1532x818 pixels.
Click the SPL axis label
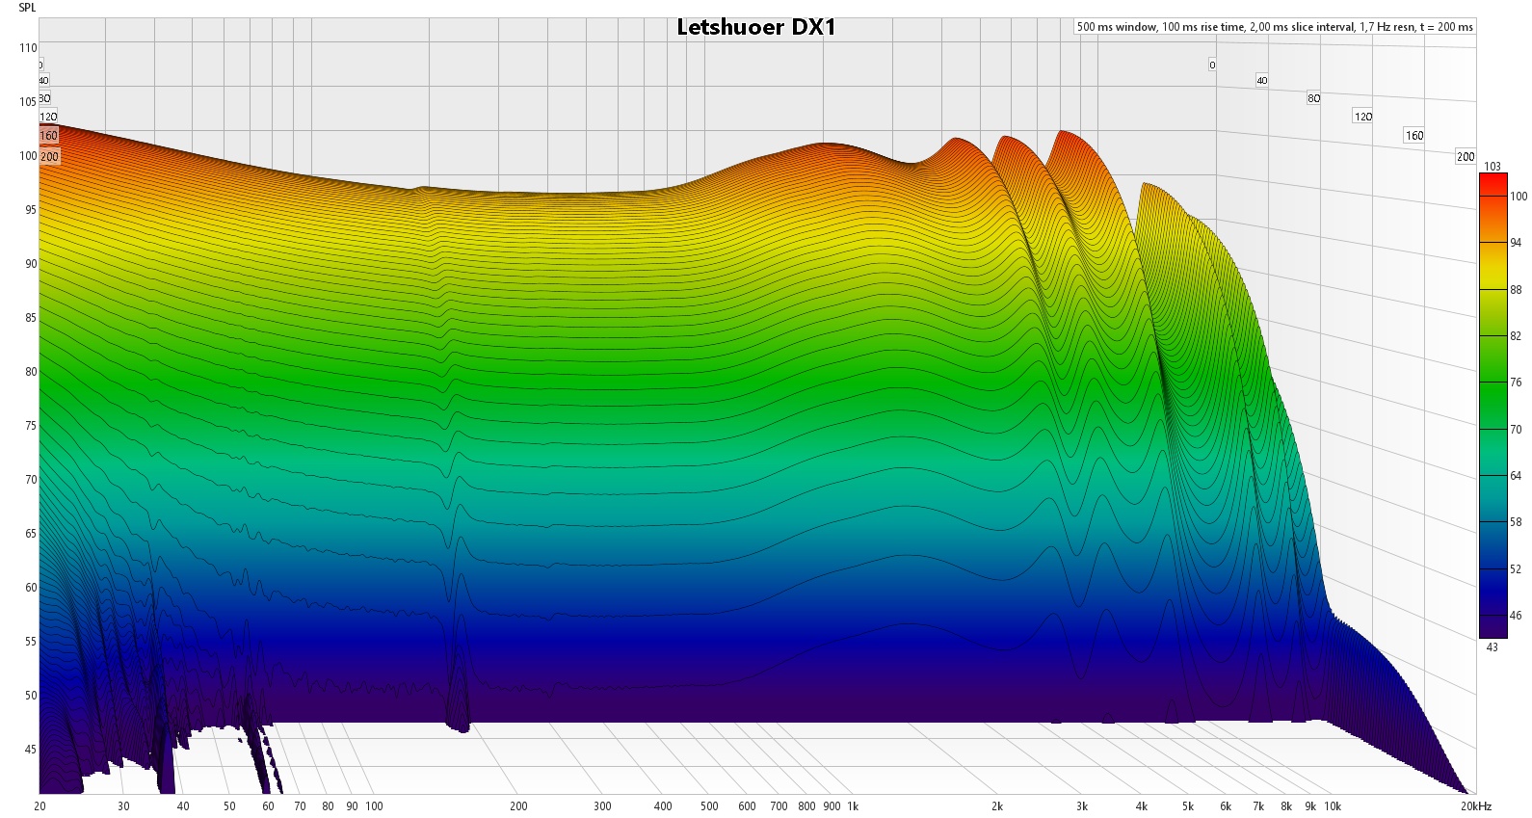click(28, 8)
